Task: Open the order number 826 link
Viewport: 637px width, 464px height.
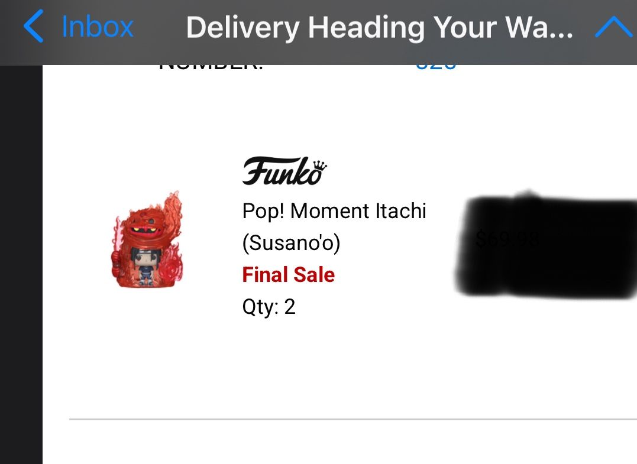Action: coord(436,61)
